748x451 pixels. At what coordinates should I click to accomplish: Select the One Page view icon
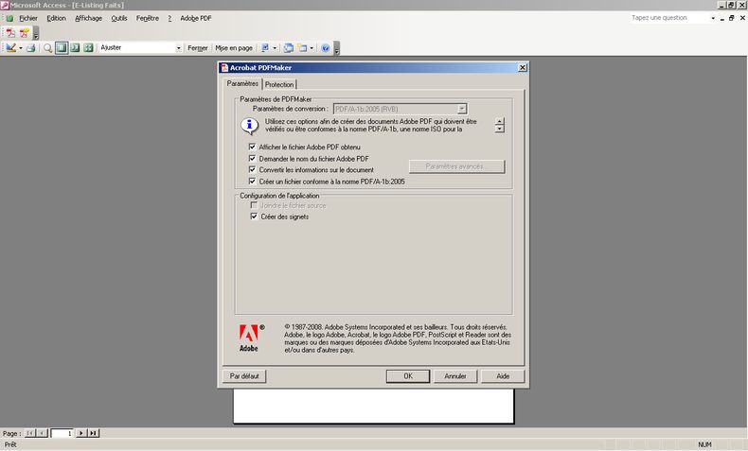point(62,47)
